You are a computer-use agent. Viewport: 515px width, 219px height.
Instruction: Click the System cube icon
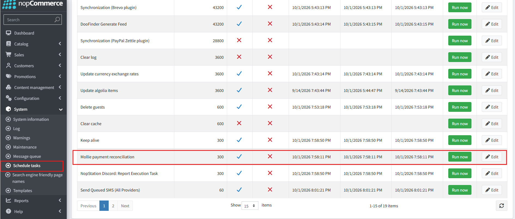coord(8,109)
